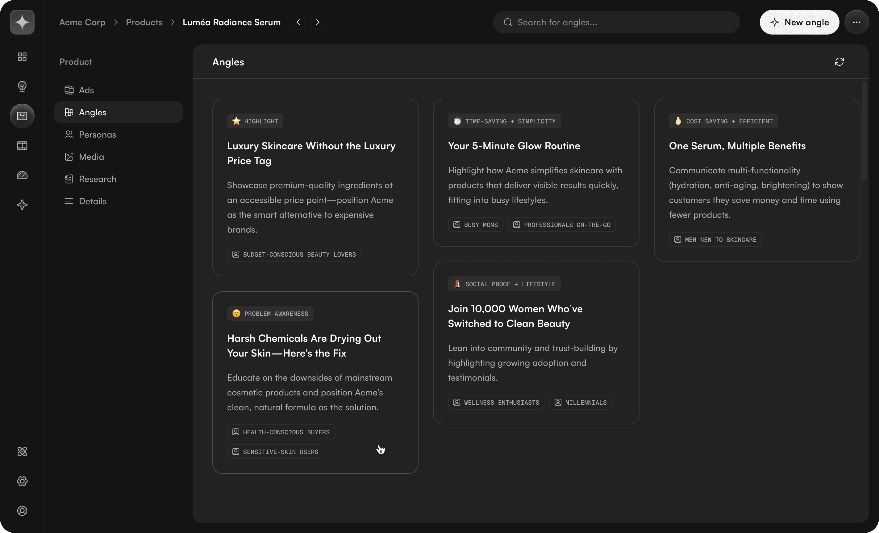Open Details in the Product menu

pyautogui.click(x=119, y=201)
